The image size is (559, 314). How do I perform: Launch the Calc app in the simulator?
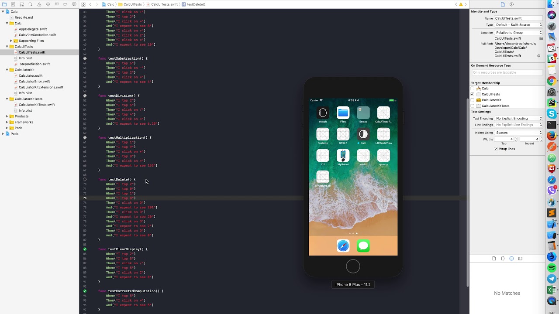pos(363,134)
